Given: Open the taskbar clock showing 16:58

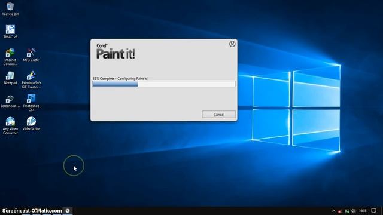Looking at the screenshot, I should (x=363, y=211).
